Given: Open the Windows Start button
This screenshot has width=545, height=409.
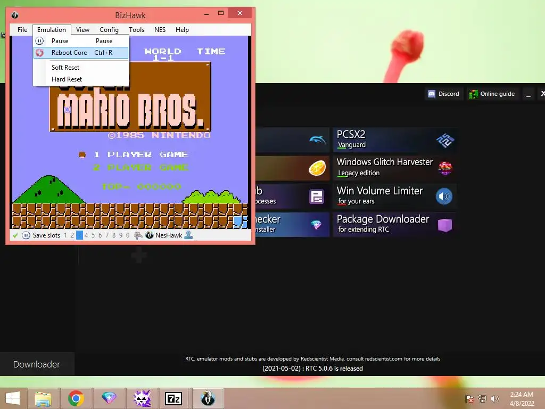Looking at the screenshot, I should tap(13, 398).
